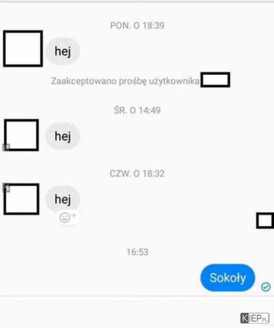Viewport: 274px width, 328px height.
Task: Click the CZW. O 18:32 timestamp
Action: 137,174
